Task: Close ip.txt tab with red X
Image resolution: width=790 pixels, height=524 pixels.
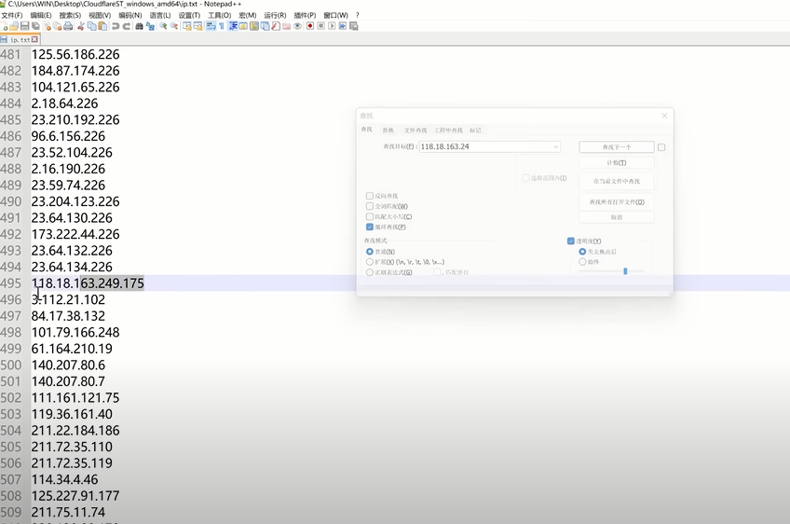Action: point(35,40)
